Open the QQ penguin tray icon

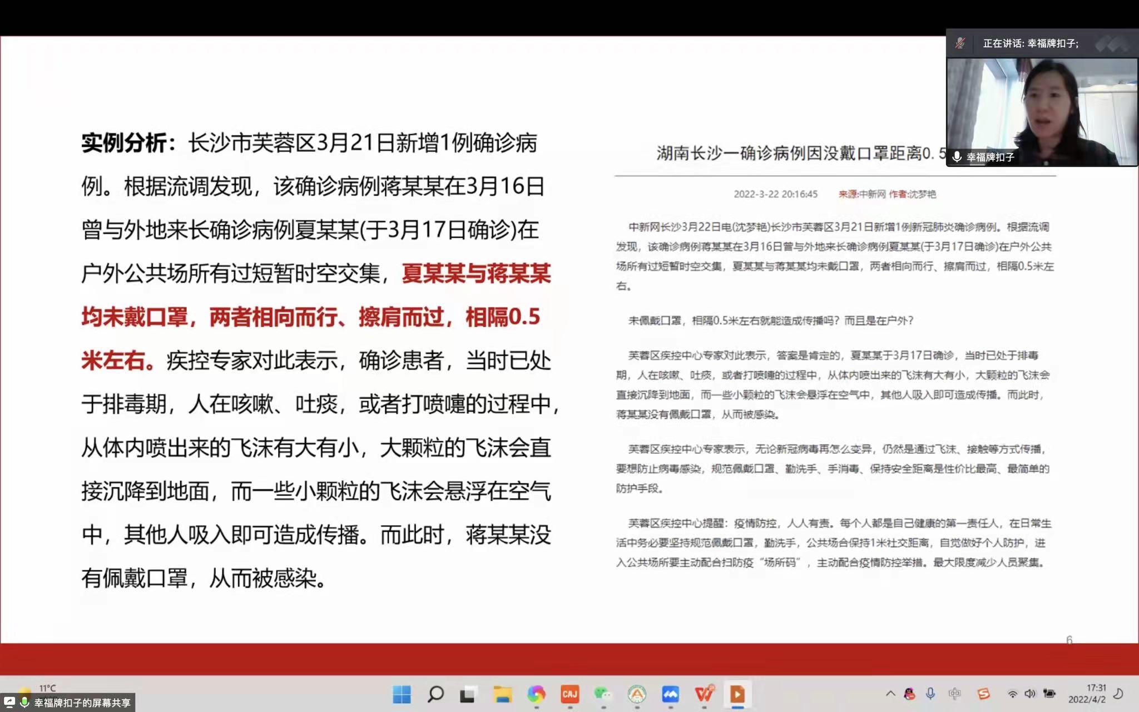coord(910,694)
